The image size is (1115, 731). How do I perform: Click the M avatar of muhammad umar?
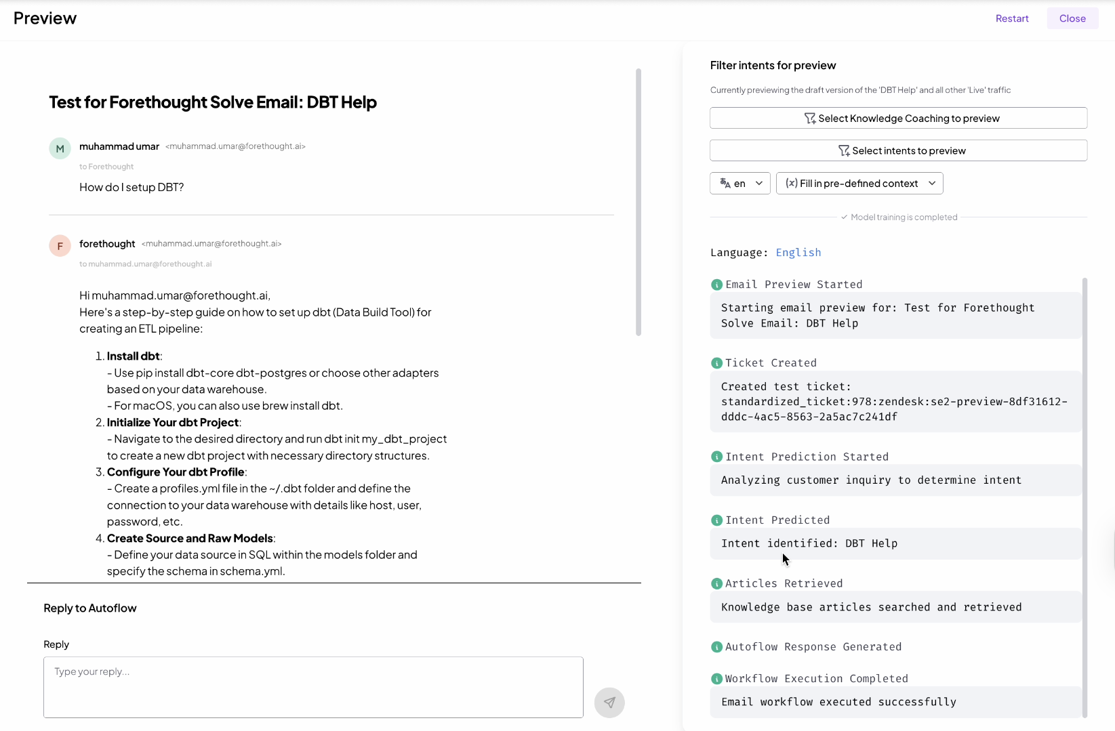(60, 148)
